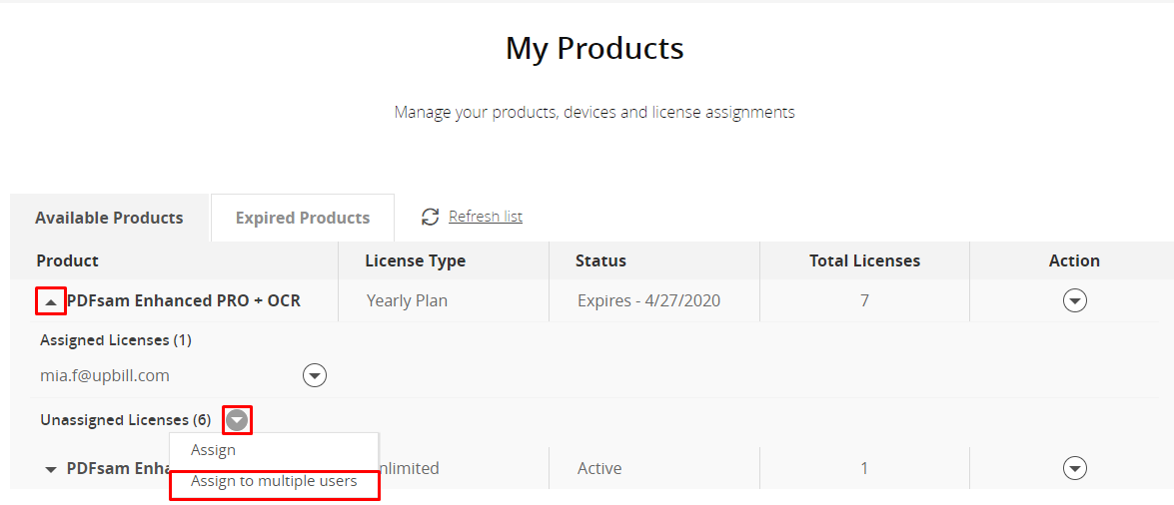Click the Action column header

1074,261
